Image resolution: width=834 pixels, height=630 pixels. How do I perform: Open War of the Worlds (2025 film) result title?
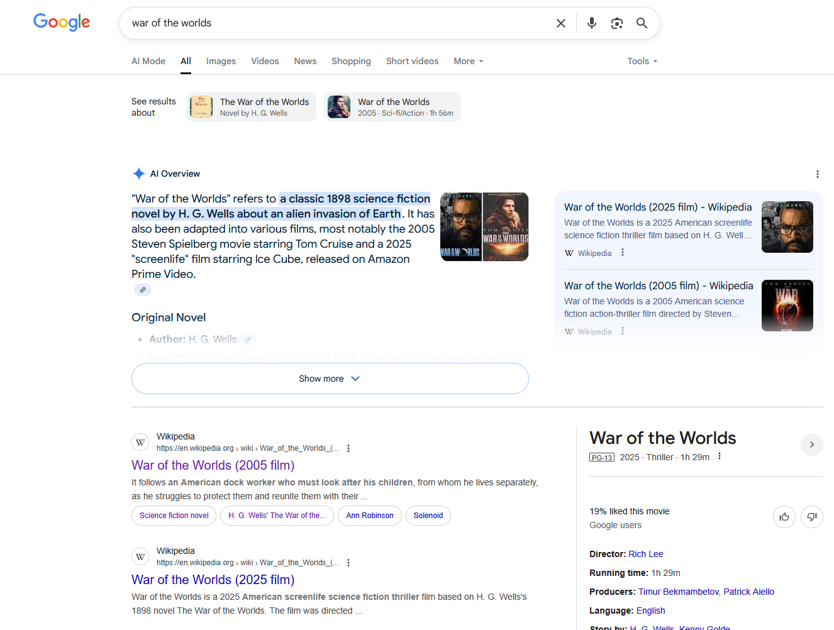pos(213,580)
